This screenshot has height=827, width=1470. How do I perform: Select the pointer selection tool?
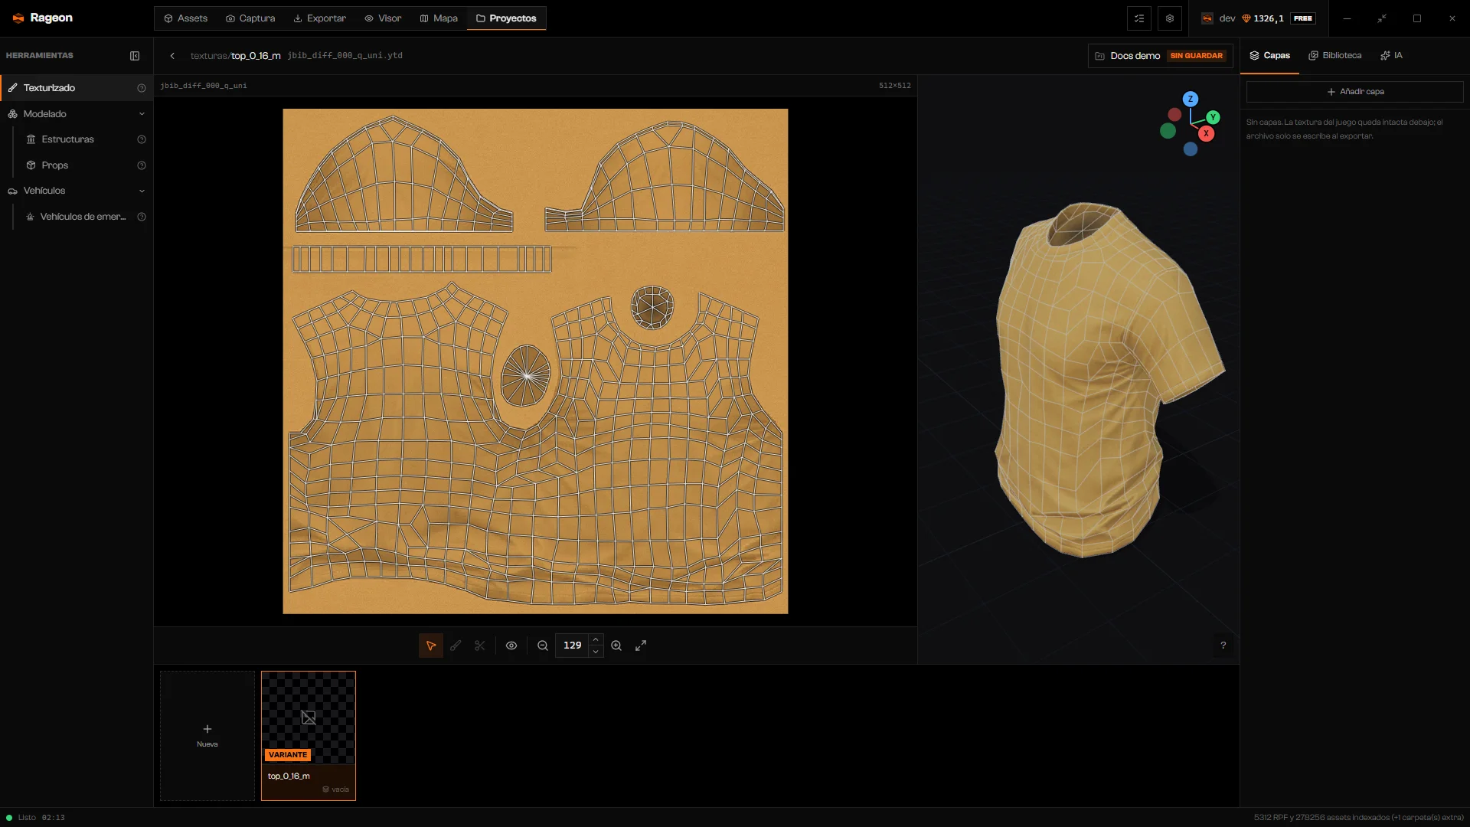(431, 646)
